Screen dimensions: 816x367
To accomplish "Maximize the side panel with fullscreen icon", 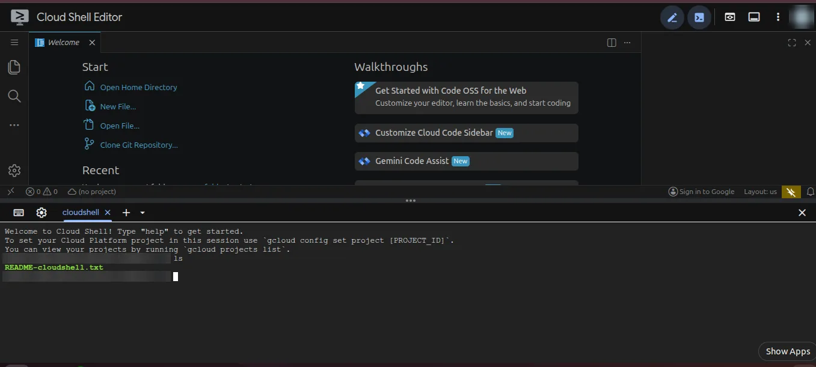I will pos(792,43).
